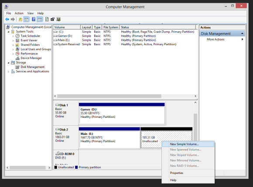This screenshot has height=187, width=253.
Task: Collapse the Disk Management actions section
Action: pyautogui.click(x=242, y=33)
